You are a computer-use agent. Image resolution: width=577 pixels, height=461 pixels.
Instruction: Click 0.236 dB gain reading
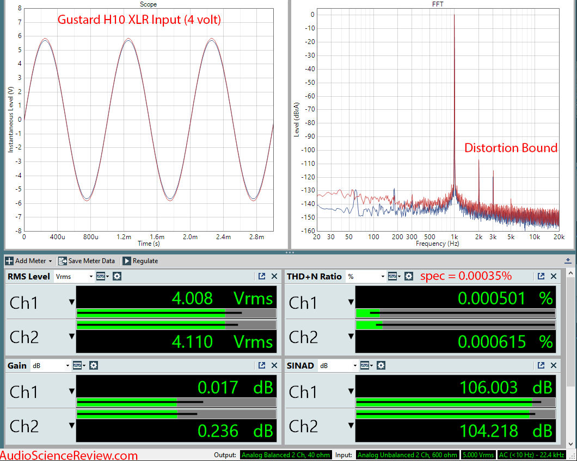tap(236, 431)
